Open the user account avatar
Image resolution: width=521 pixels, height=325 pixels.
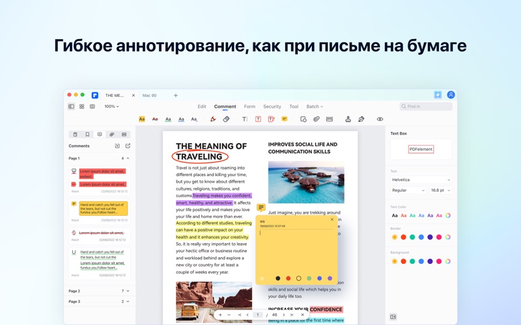tap(451, 95)
